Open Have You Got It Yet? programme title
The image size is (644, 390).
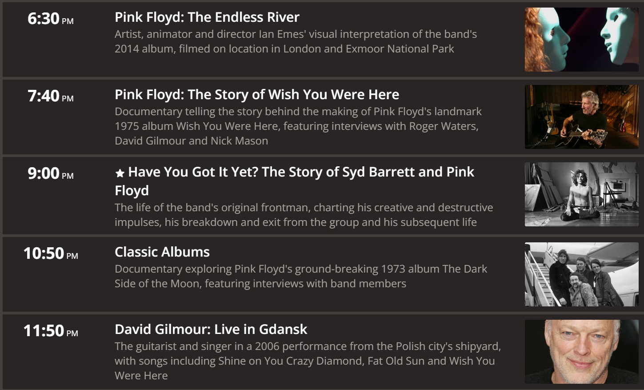(295, 181)
